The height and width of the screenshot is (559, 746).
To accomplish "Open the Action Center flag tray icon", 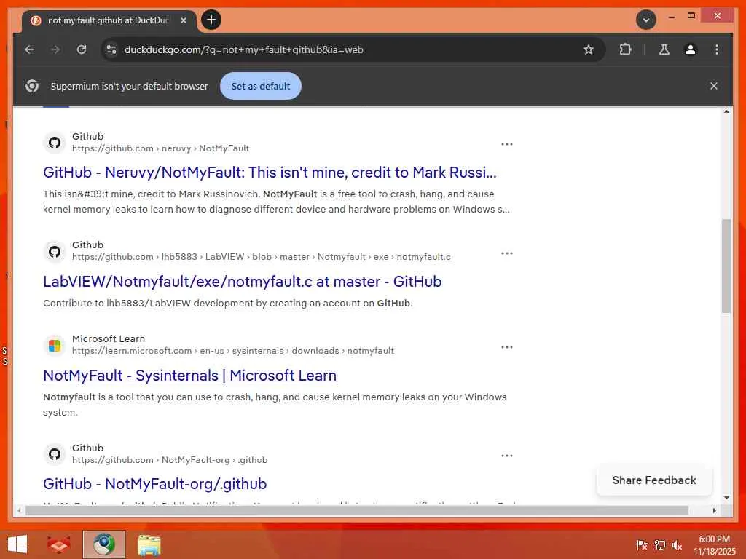I will click(x=642, y=544).
